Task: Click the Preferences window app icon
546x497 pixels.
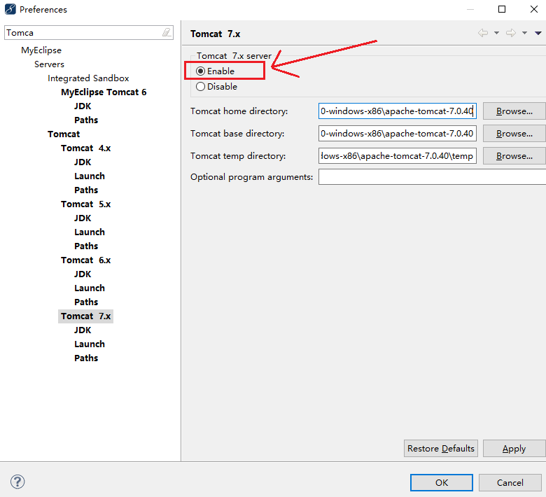Action: click(x=10, y=9)
